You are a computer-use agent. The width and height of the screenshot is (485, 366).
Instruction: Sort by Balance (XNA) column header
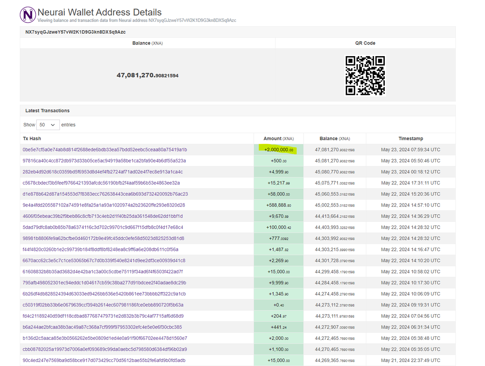335,139
